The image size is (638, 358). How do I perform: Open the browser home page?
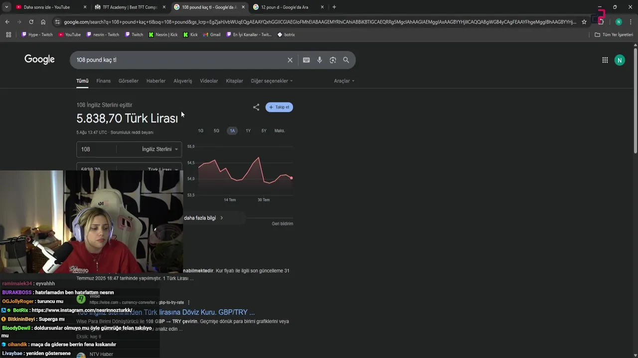[43, 22]
